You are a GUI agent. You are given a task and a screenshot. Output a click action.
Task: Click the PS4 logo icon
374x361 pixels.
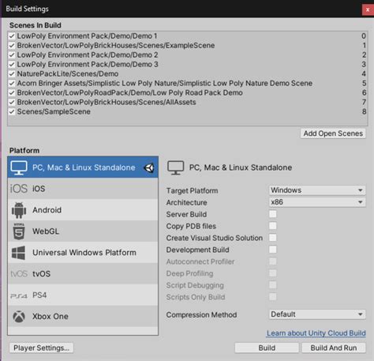tap(19, 295)
